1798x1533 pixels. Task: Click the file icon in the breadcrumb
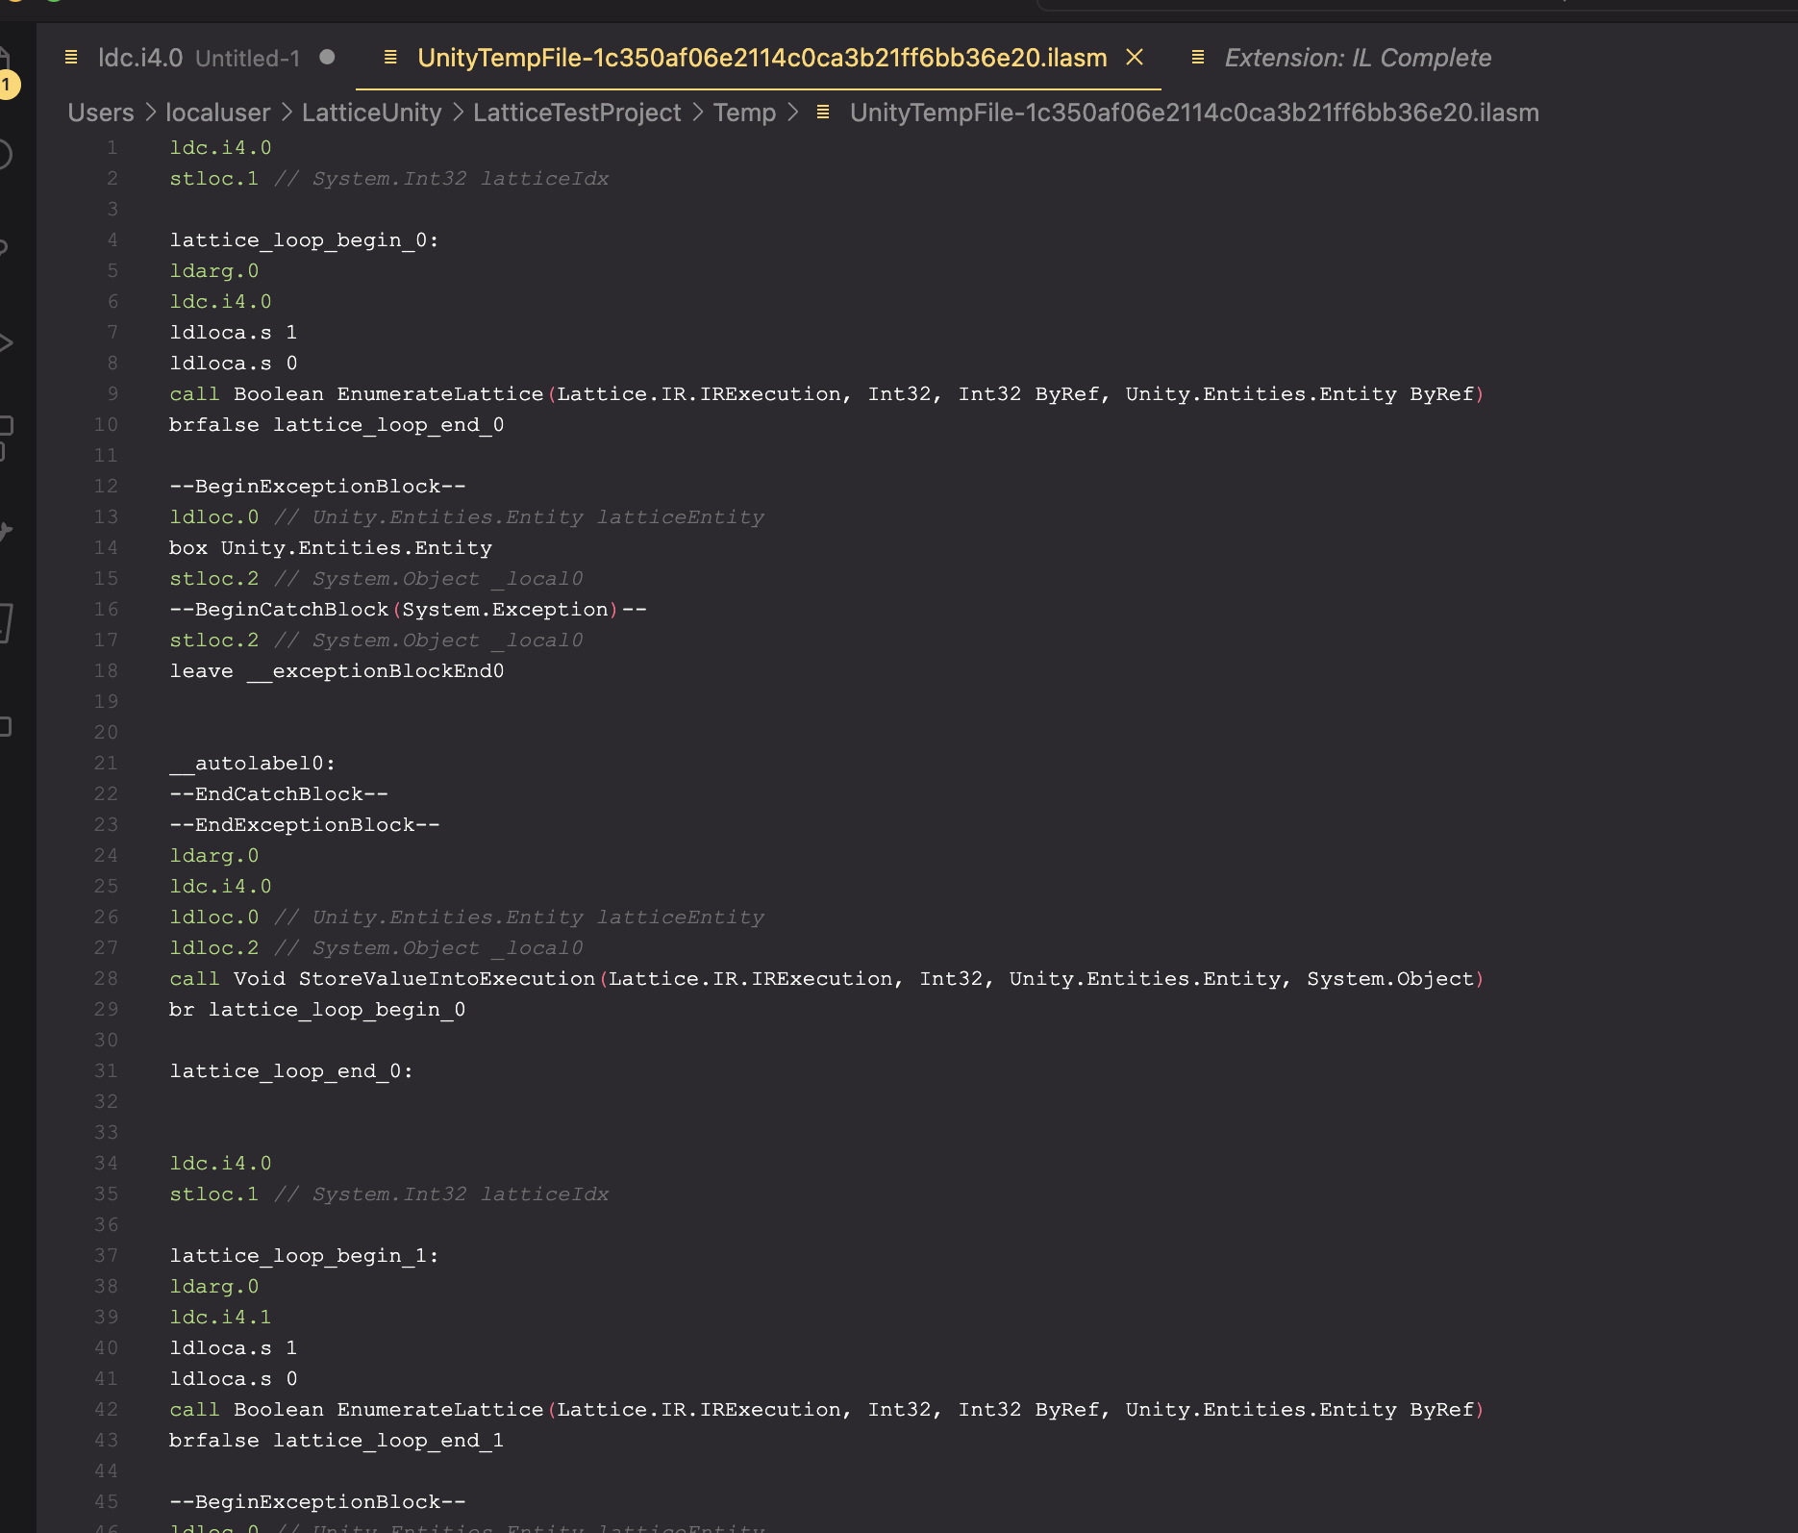(x=823, y=113)
